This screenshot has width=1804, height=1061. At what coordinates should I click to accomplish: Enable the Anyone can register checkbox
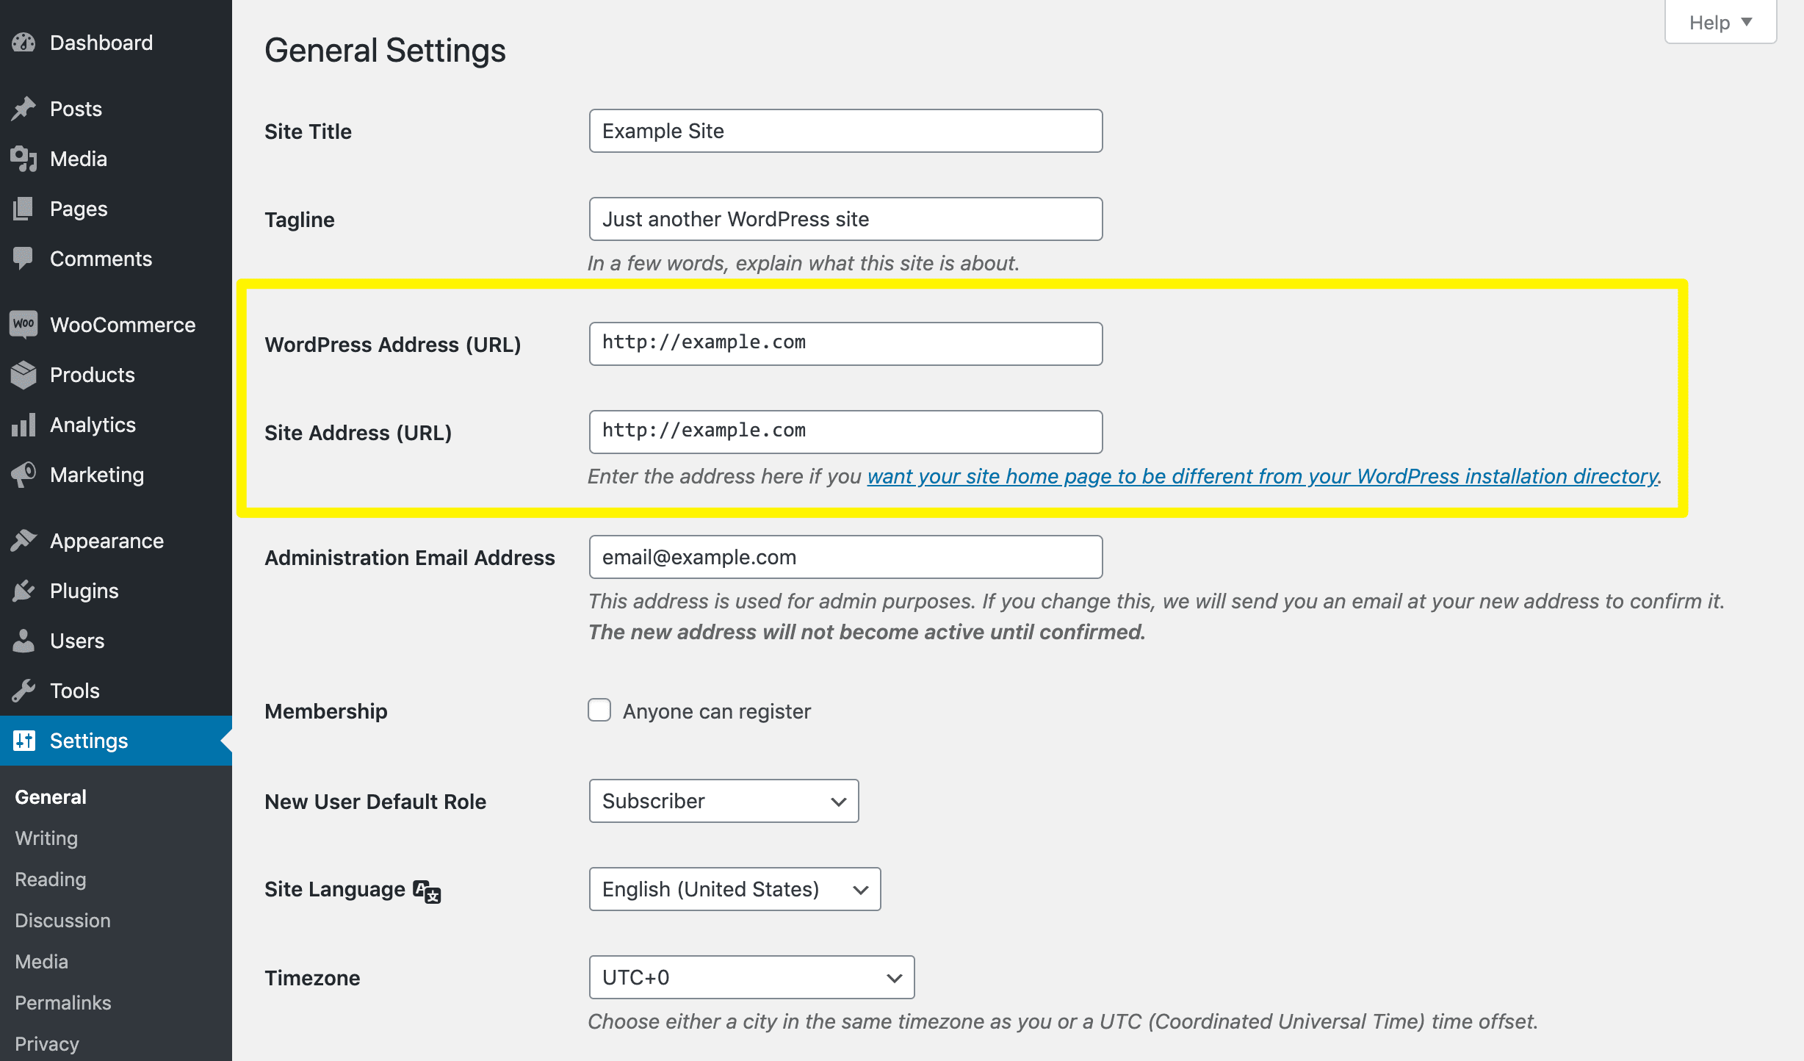[x=599, y=710]
